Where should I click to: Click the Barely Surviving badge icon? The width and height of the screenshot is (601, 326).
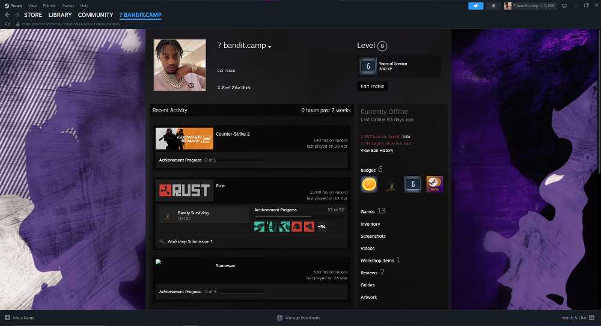click(168, 216)
